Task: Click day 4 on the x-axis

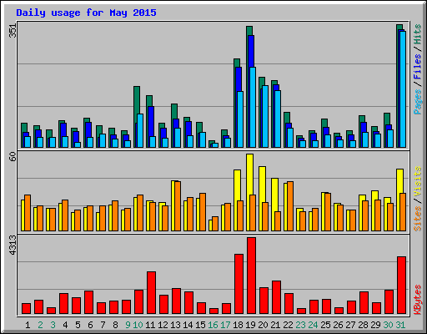Action: (65, 325)
